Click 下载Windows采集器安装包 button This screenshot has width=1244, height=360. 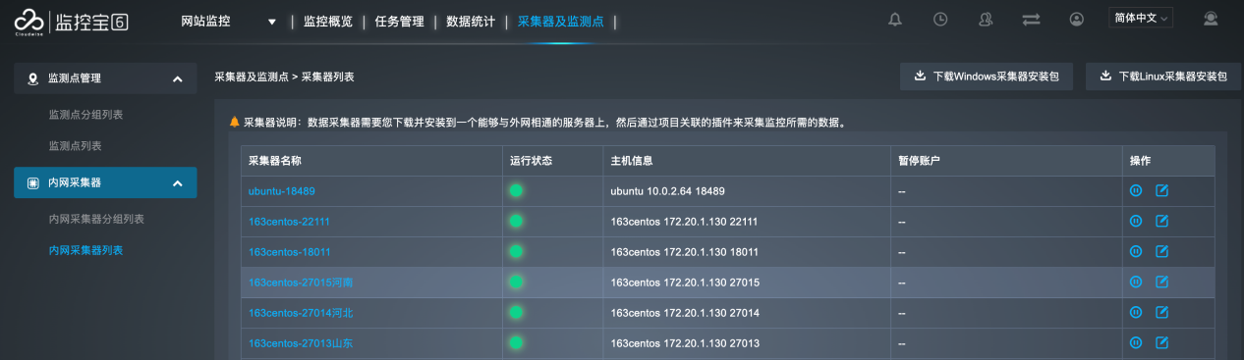coord(987,76)
